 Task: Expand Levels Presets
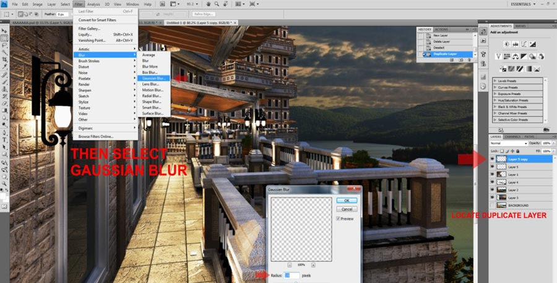tap(495, 81)
